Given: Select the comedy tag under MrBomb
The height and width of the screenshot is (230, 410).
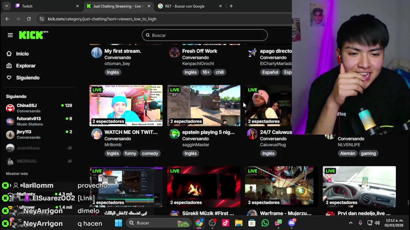Looking at the screenshot, I should [x=150, y=153].
